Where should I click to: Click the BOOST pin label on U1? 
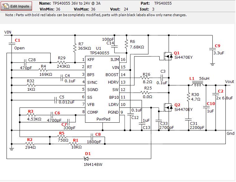[112, 75]
